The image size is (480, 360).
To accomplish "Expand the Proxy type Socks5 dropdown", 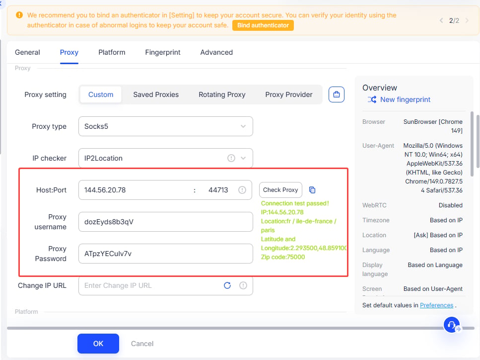I will (x=166, y=126).
